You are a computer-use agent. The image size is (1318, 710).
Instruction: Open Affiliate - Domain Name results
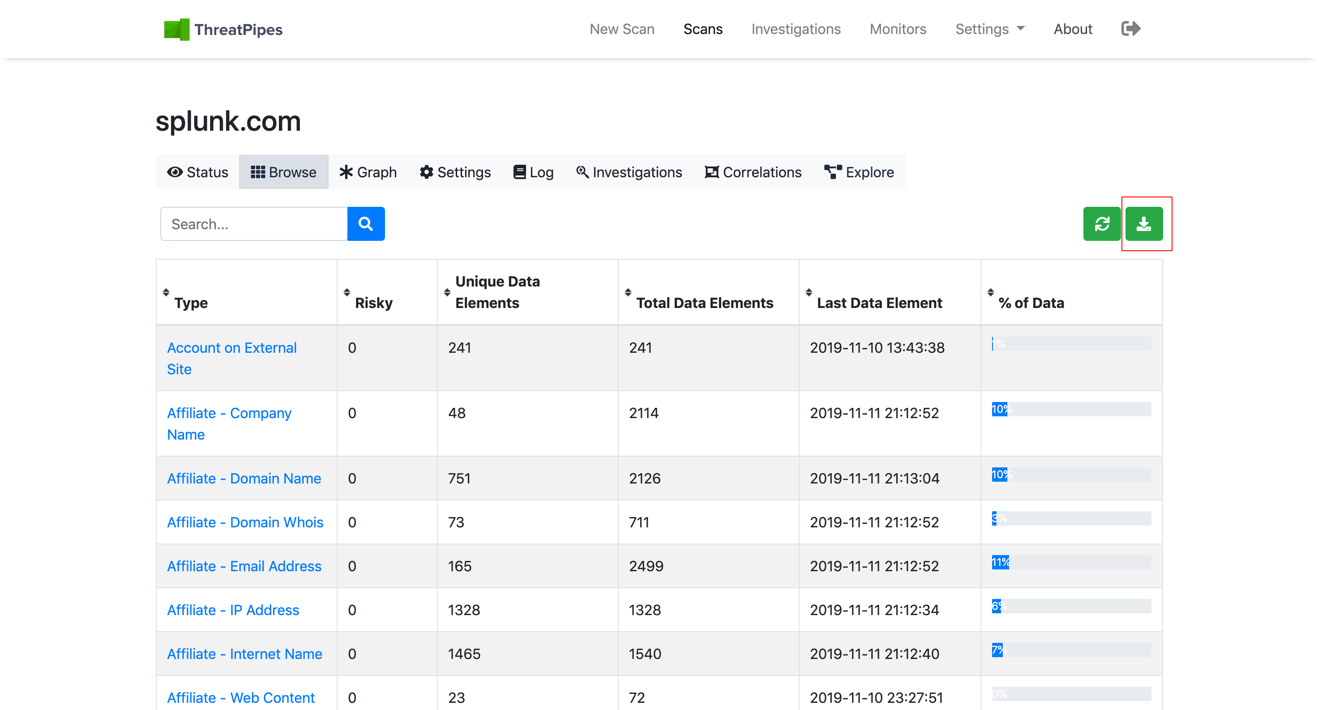(244, 478)
